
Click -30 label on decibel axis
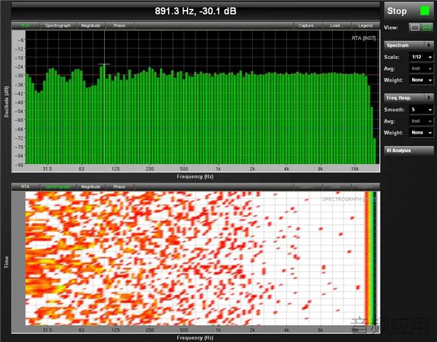pos(20,75)
